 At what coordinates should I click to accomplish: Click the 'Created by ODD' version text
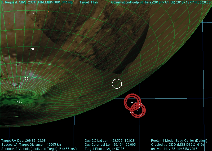click(177, 145)
